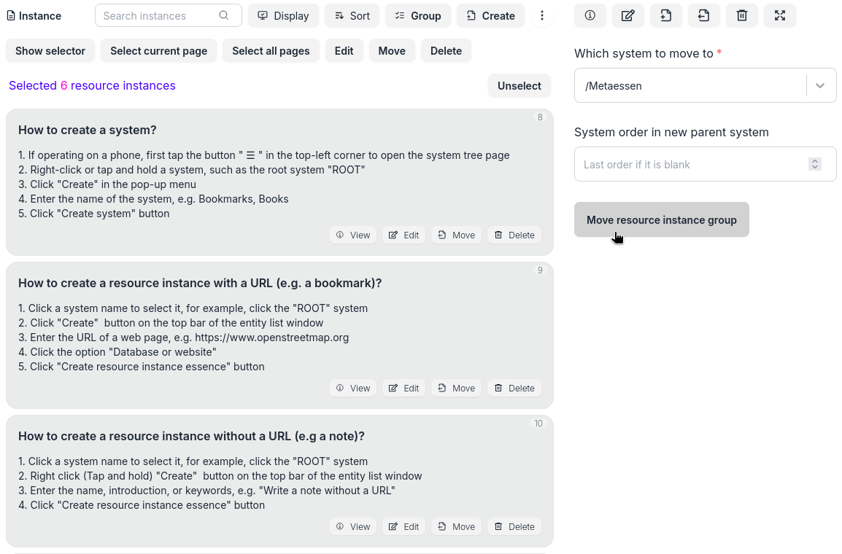This screenshot has height=554, width=842.
Task: Click the fullscreen expand icon in the right panel
Action: coord(780,15)
